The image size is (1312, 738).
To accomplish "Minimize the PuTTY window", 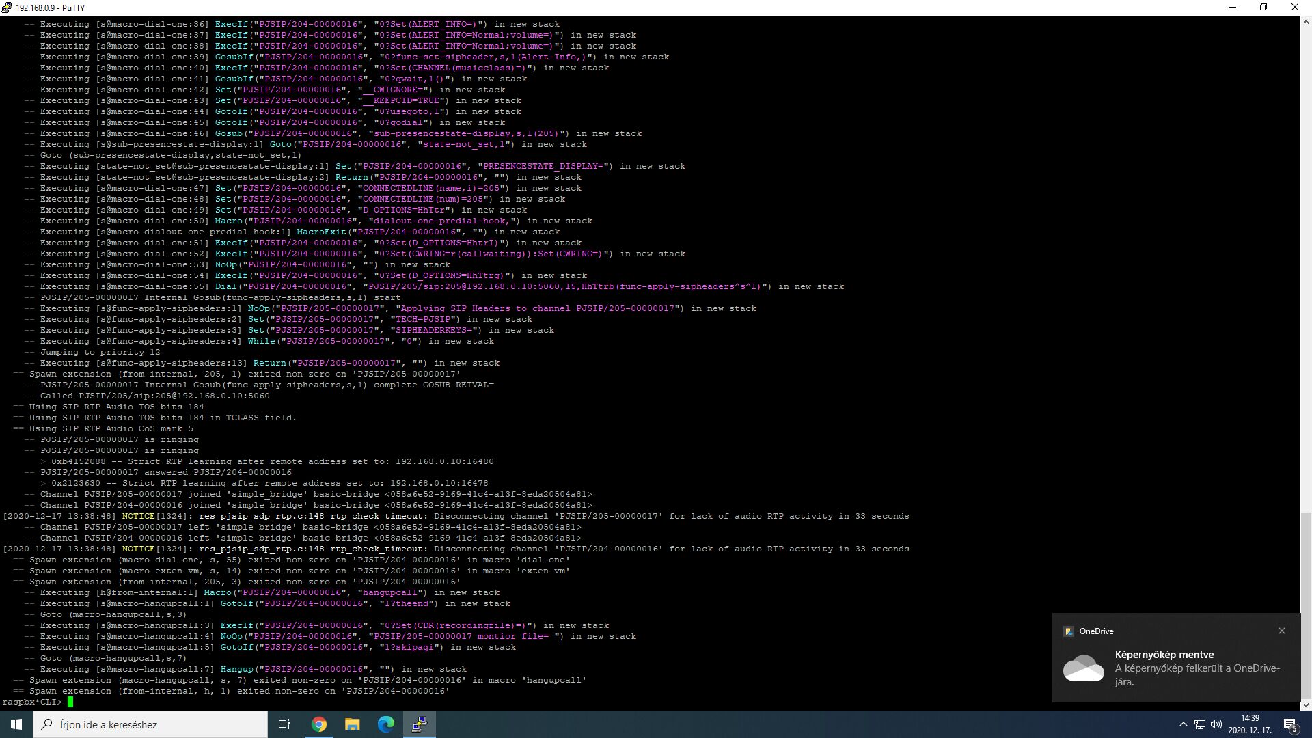I will coord(1233,8).
